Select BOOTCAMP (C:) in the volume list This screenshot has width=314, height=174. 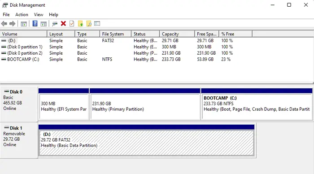[23, 59]
